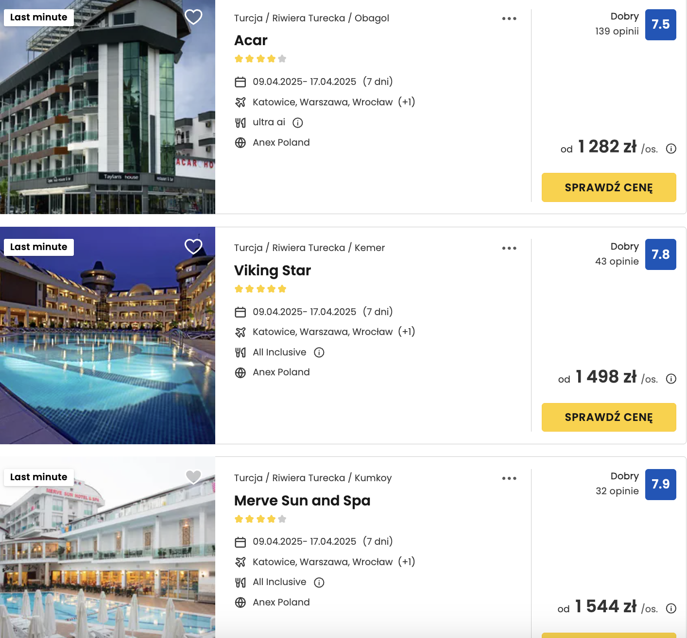Click the calendar icon in Acar offer
Viewport: 687px width, 638px height.
tap(240, 82)
